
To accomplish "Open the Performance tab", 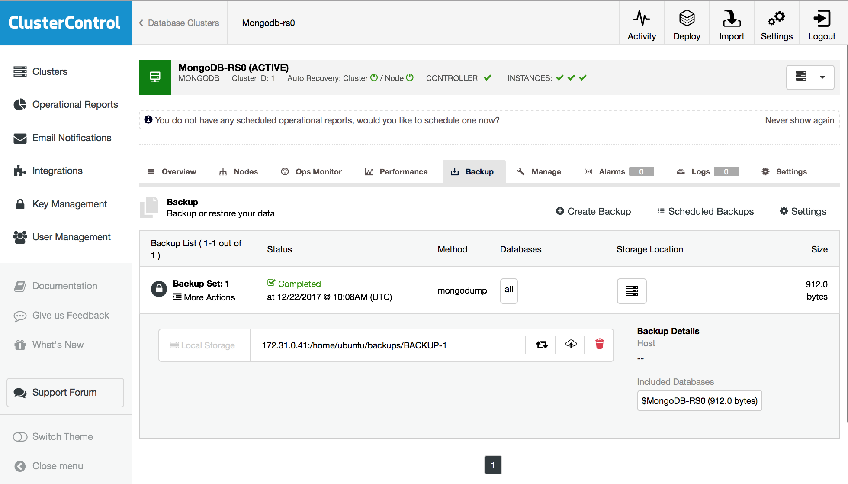I will coord(396,172).
